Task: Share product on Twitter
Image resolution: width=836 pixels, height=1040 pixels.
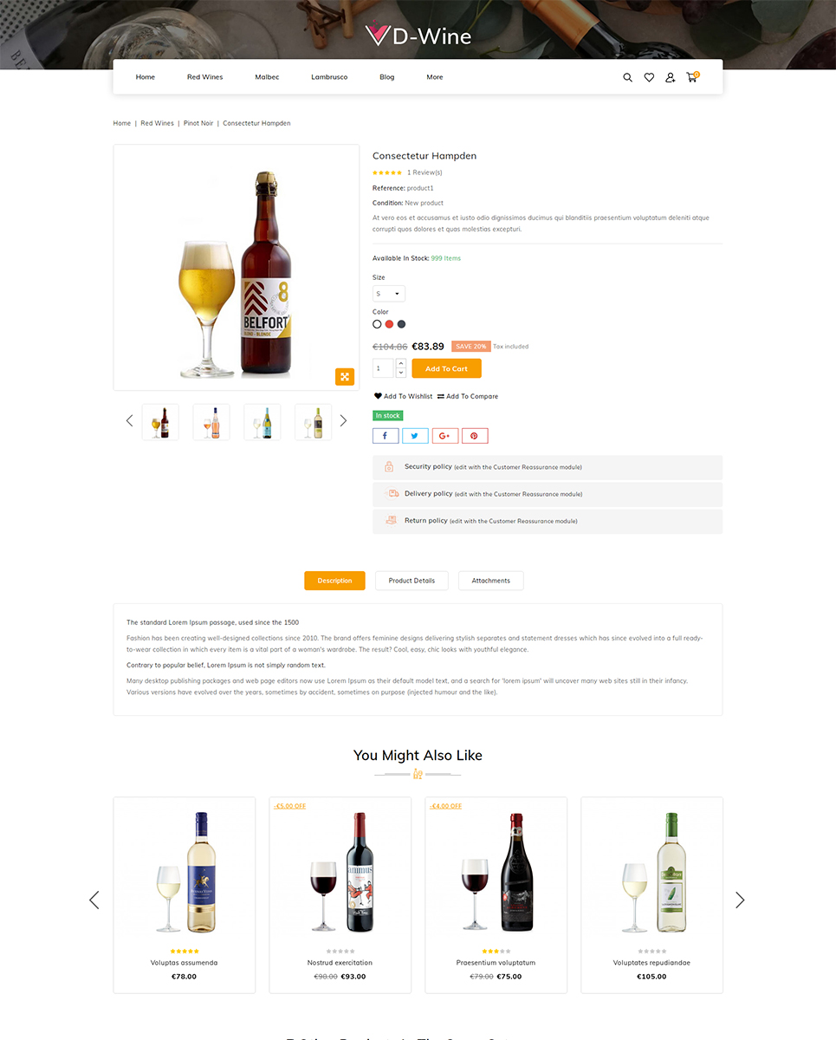Action: coord(415,436)
